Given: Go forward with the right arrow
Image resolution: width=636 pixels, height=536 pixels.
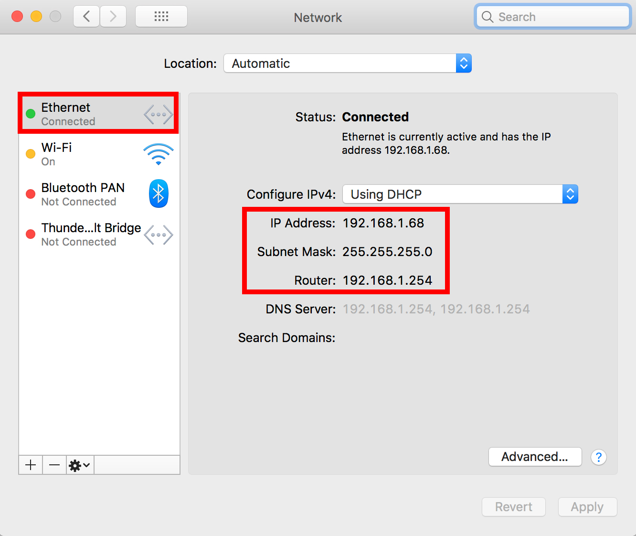Looking at the screenshot, I should (113, 17).
